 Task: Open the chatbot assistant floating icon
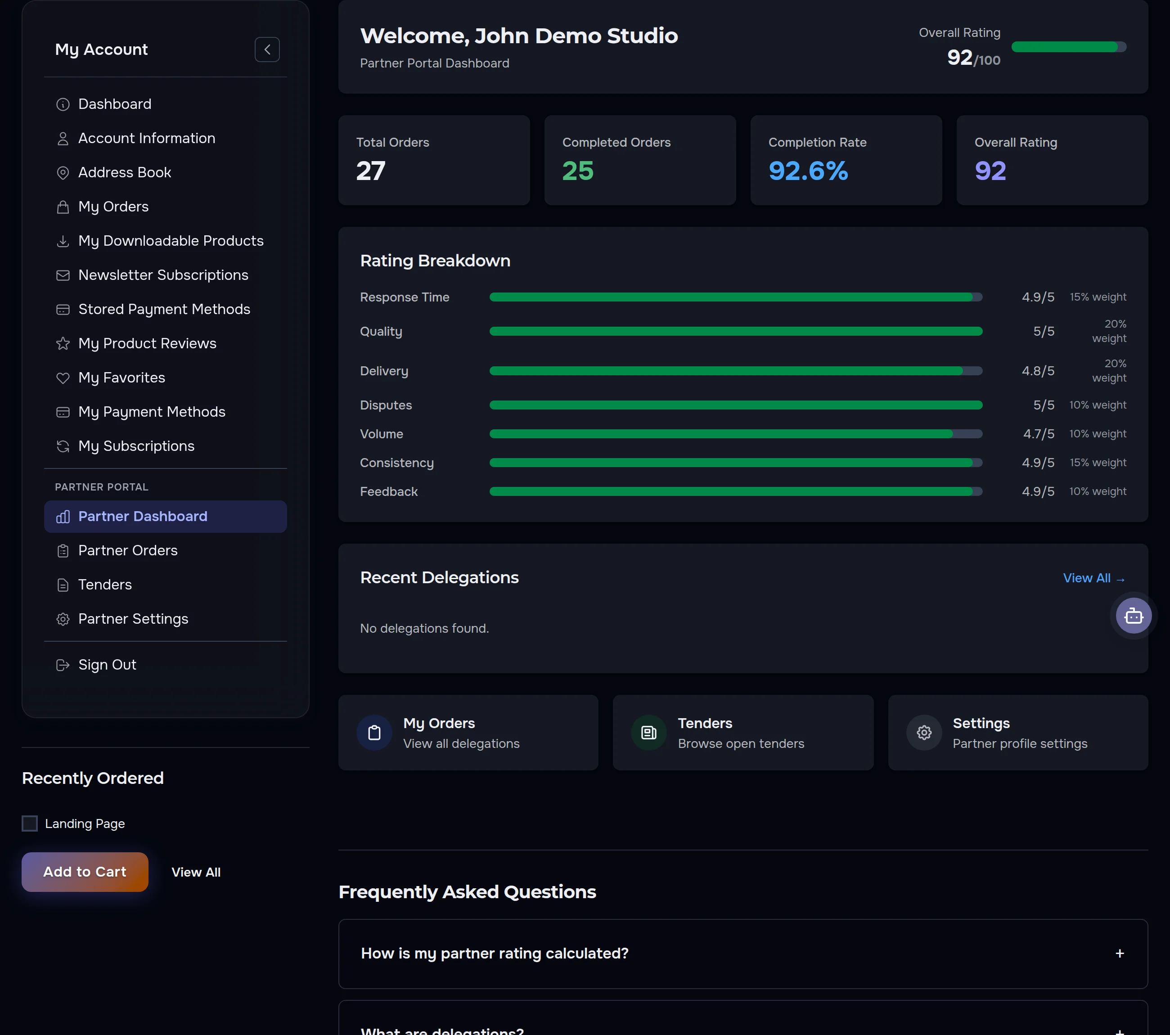pyautogui.click(x=1134, y=616)
